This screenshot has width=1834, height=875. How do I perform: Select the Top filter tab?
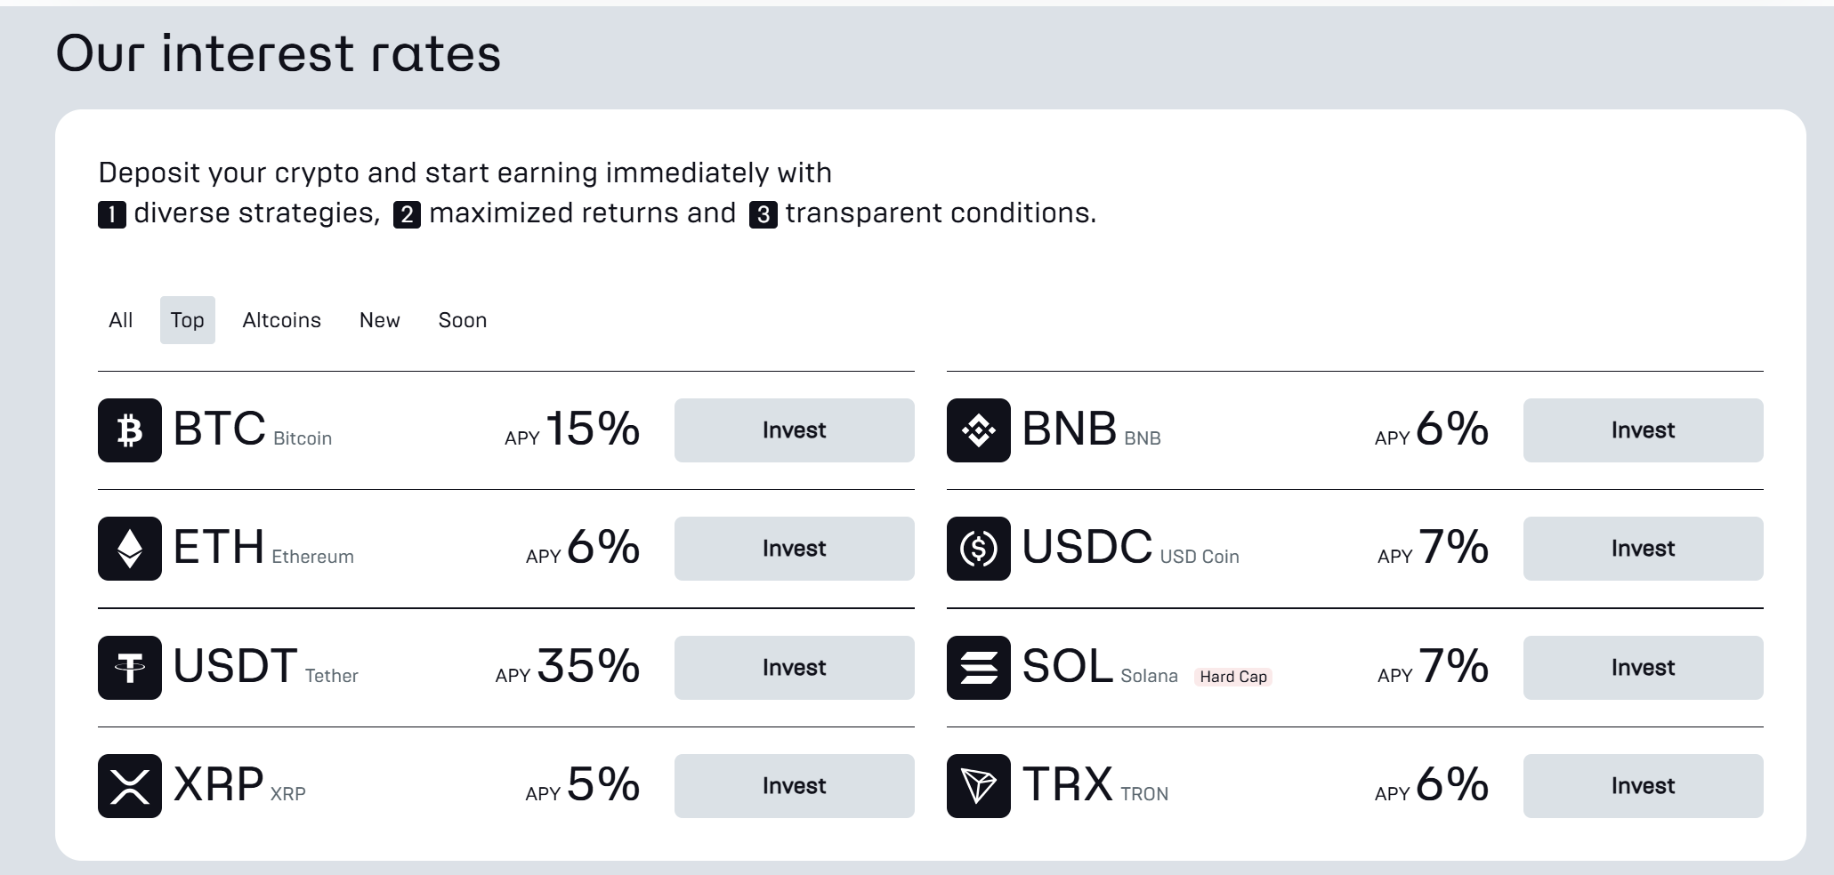click(188, 320)
